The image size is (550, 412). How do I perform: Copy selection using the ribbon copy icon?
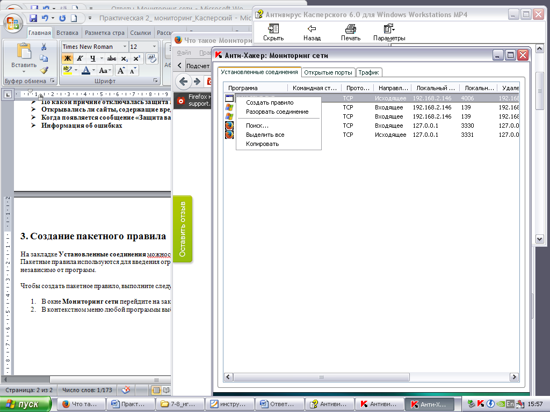point(44,58)
